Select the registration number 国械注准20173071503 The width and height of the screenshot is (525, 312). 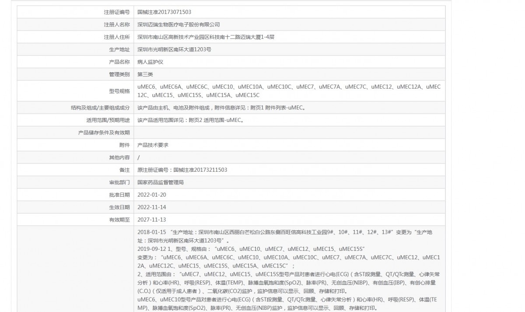point(164,12)
